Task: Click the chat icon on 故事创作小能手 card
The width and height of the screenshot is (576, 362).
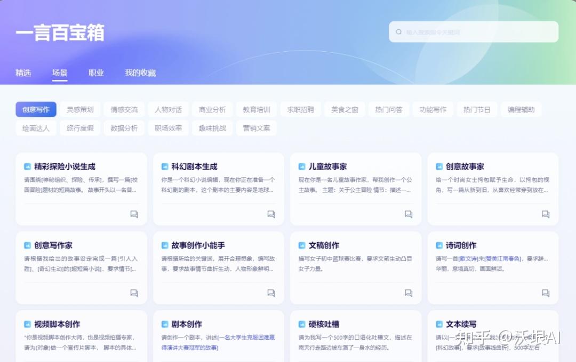Action: [271, 293]
